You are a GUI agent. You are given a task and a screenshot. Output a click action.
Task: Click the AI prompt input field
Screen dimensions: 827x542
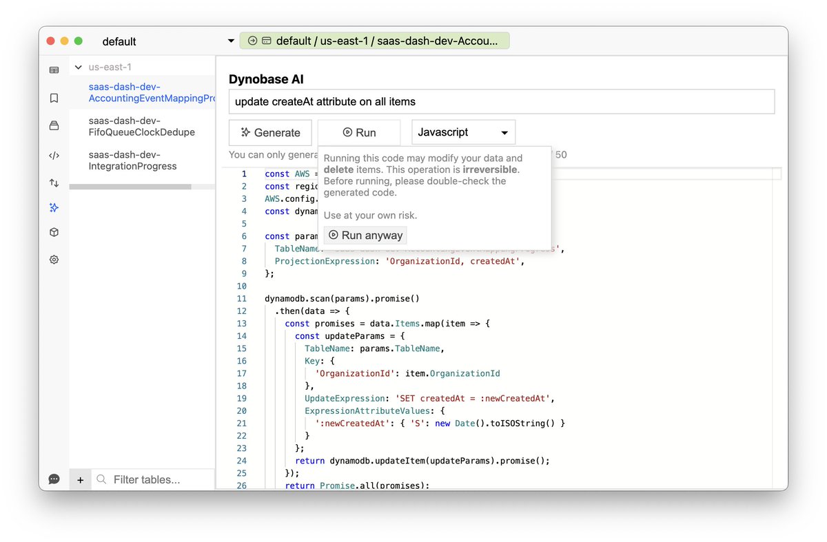click(x=502, y=101)
